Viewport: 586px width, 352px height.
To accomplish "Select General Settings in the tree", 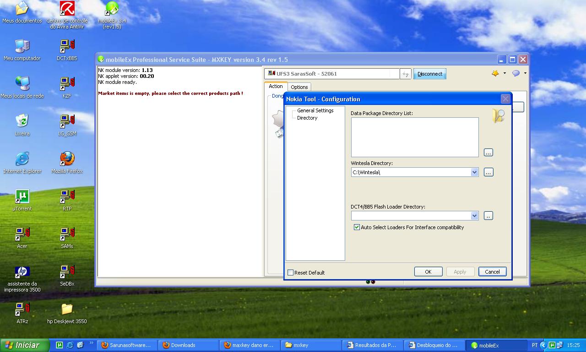I will tap(315, 110).
